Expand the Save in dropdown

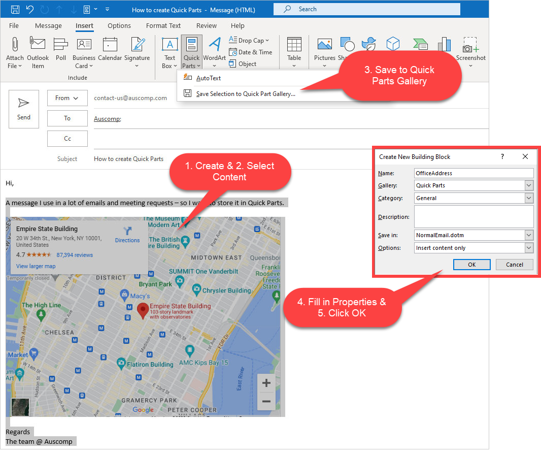[x=529, y=235]
